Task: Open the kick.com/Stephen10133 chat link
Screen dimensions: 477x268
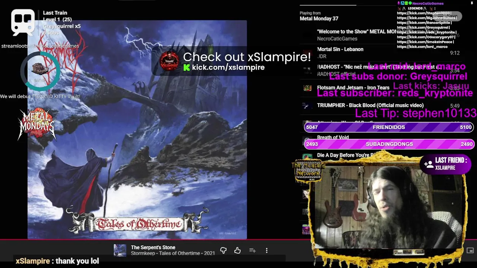Action: pyautogui.click(x=424, y=13)
